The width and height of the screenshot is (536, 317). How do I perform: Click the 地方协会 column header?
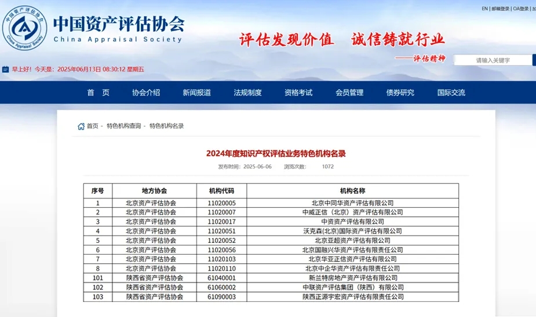coord(154,191)
